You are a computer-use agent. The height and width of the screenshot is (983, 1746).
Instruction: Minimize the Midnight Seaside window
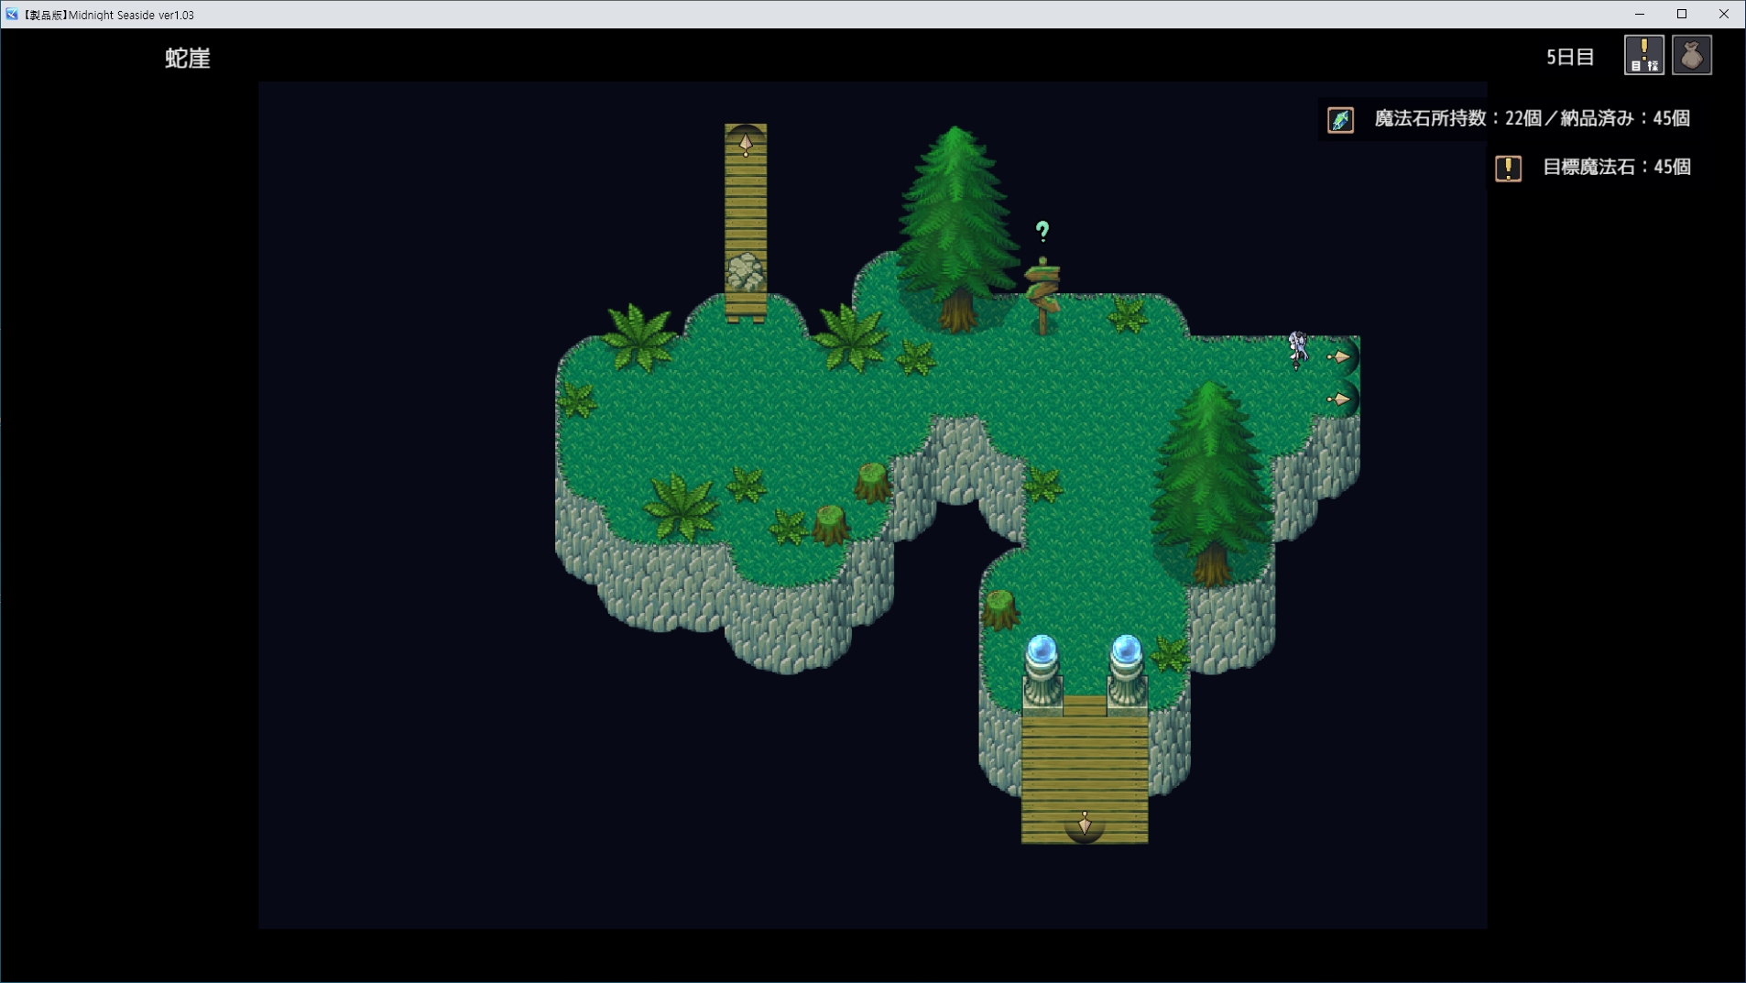(x=1640, y=14)
